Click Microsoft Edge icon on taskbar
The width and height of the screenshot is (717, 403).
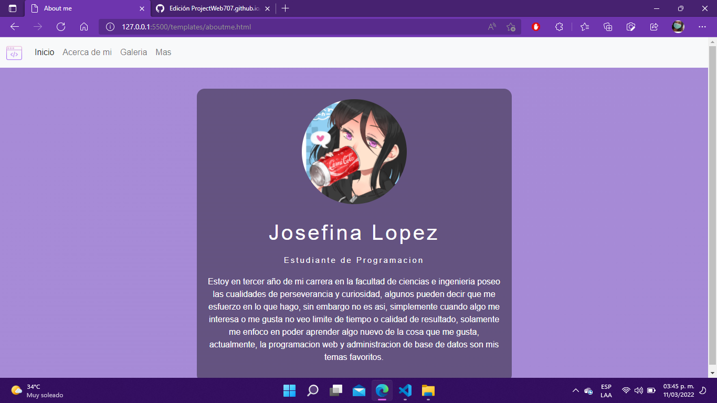click(382, 390)
